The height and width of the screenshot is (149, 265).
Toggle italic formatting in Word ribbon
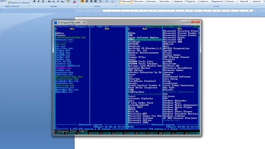(39, 1)
